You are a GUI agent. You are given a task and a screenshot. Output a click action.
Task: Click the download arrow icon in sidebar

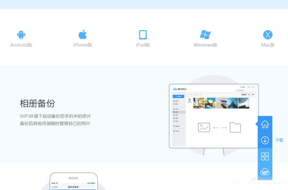(x=265, y=141)
